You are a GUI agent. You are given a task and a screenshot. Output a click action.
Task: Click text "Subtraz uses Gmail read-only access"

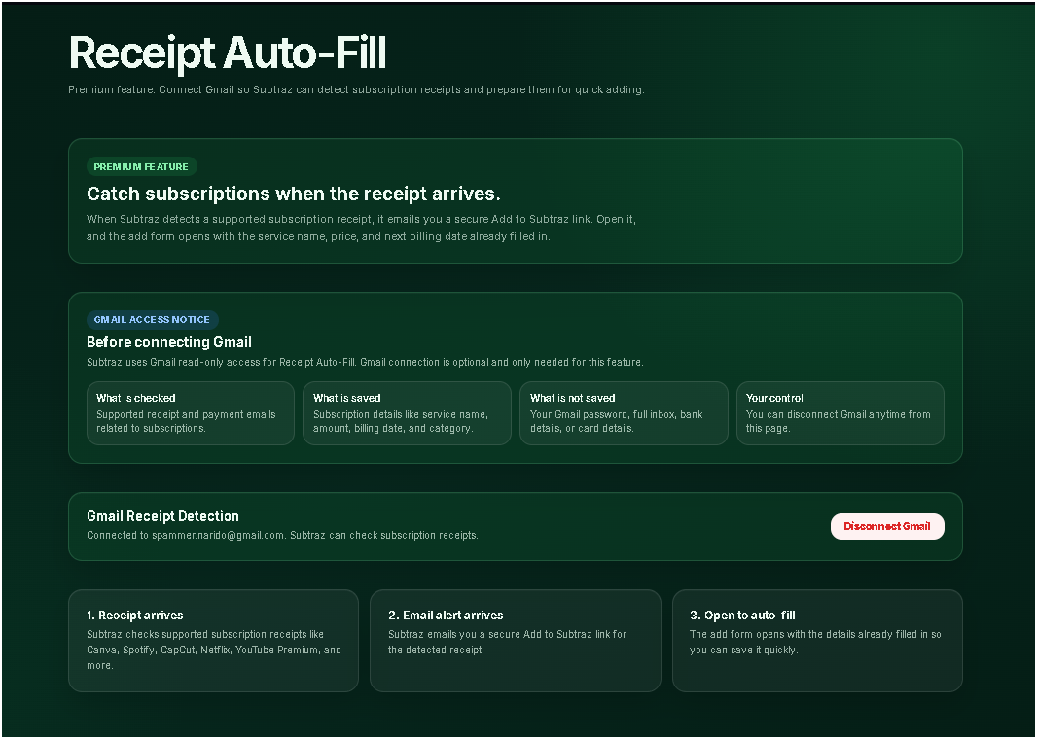[365, 362]
